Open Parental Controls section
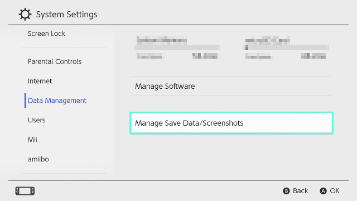The image size is (357, 201). 55,61
